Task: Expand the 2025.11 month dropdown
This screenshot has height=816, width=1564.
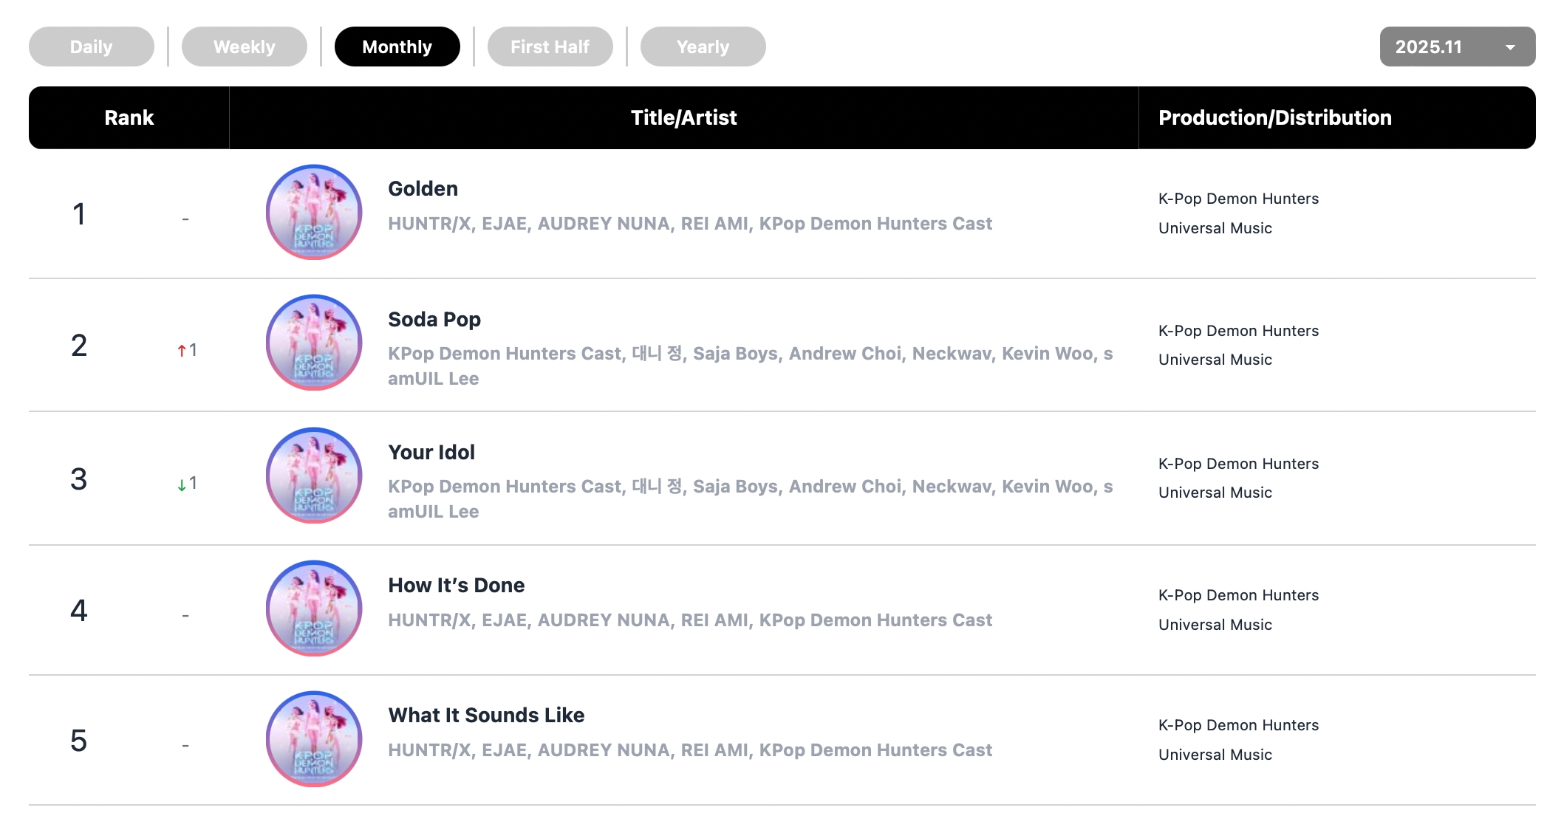Action: pos(1457,47)
